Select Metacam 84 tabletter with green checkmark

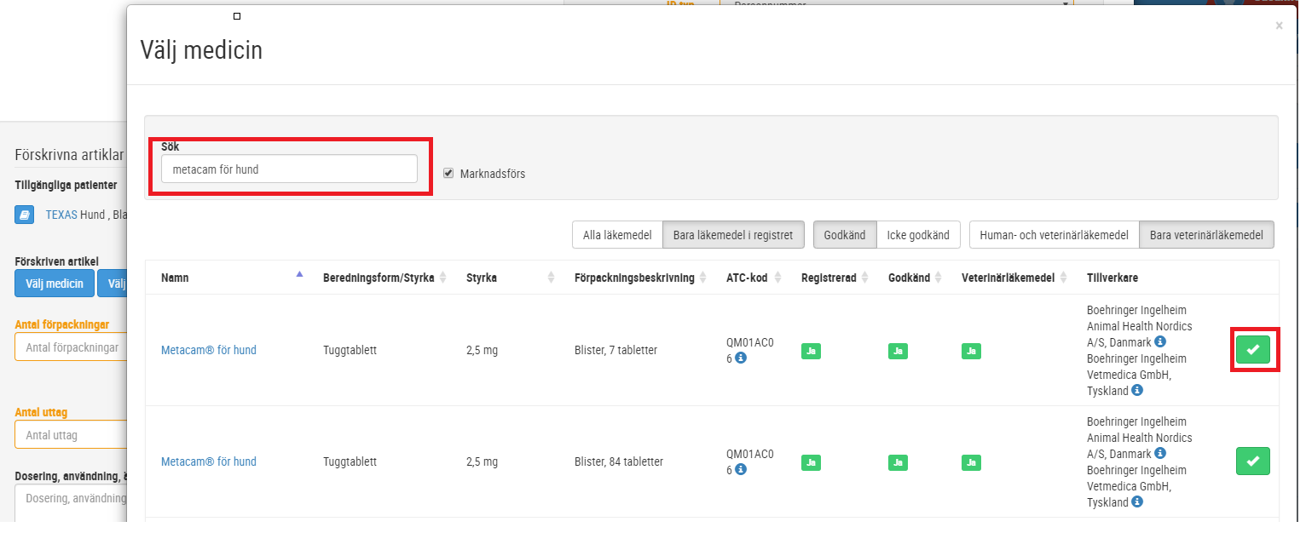(x=1252, y=461)
